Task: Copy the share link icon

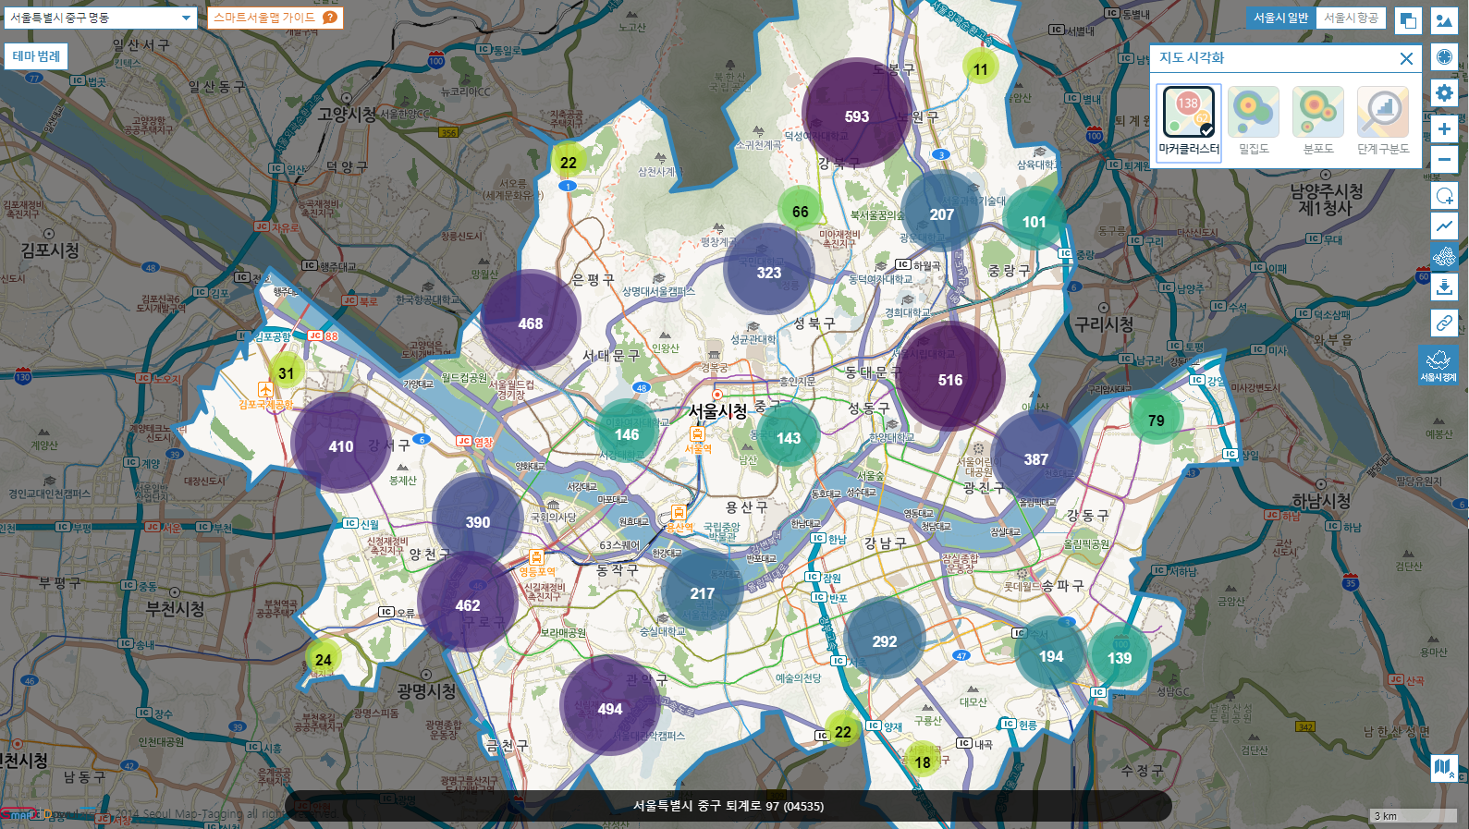Action: coord(1444,323)
